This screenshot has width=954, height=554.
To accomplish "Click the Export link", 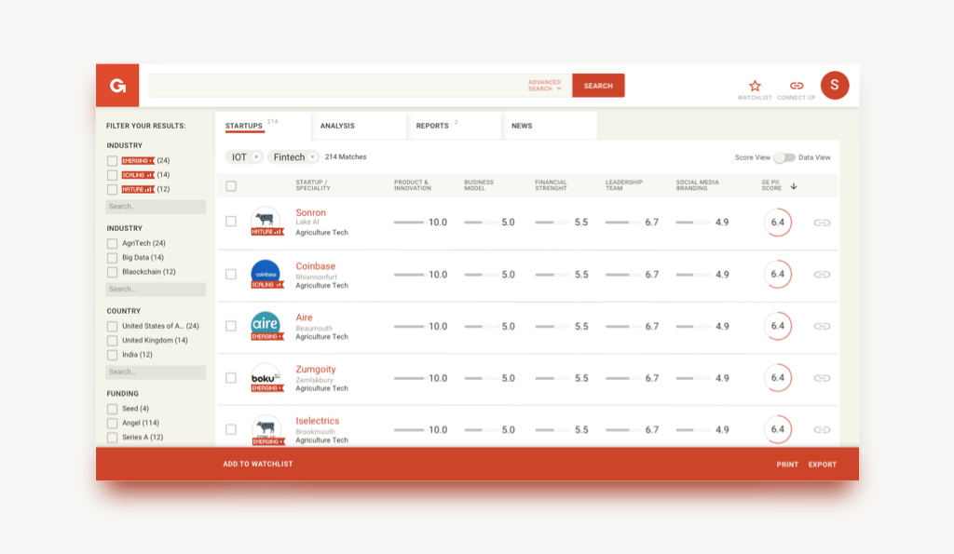I will 822,465.
